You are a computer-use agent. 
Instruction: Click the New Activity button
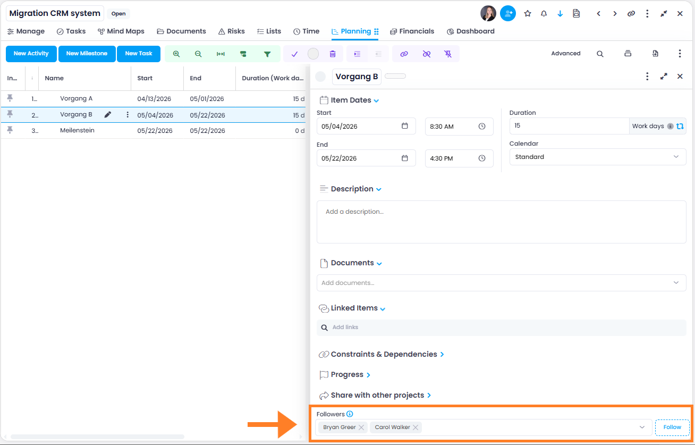pos(31,54)
